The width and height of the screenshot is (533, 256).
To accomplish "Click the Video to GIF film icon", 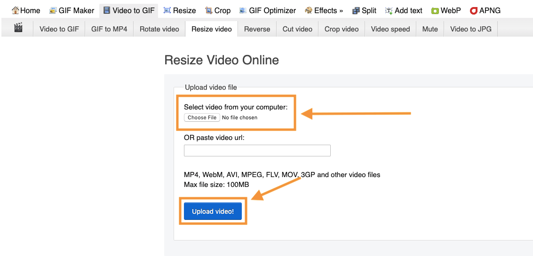I will [x=107, y=10].
